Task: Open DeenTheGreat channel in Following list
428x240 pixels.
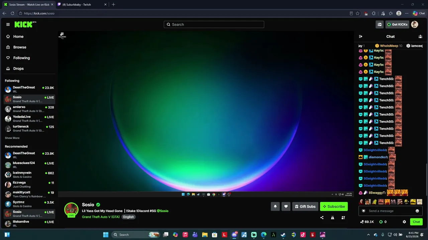Action: click(29, 89)
